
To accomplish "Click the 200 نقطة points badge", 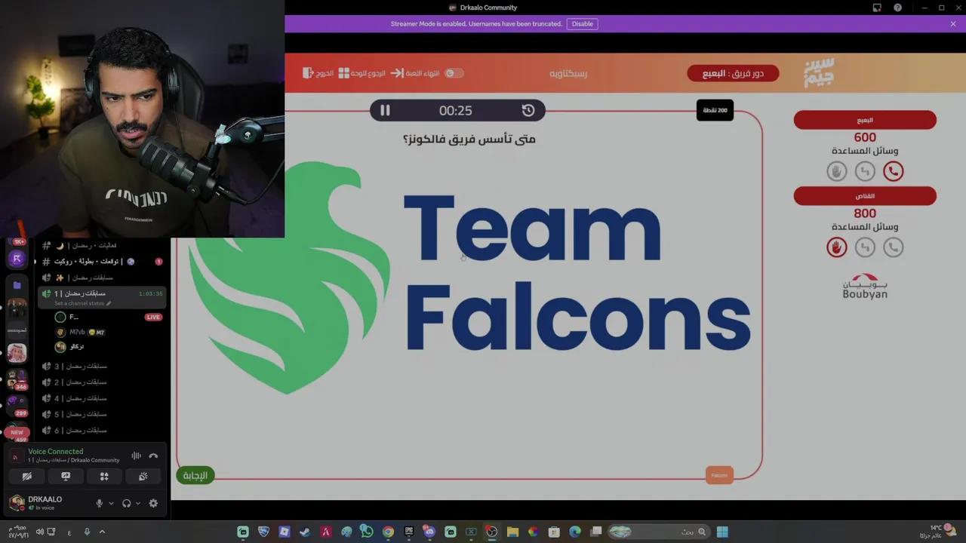I will click(x=715, y=110).
